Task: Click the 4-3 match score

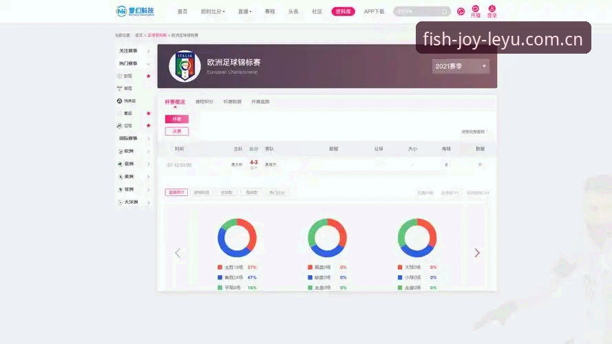Action: (254, 162)
